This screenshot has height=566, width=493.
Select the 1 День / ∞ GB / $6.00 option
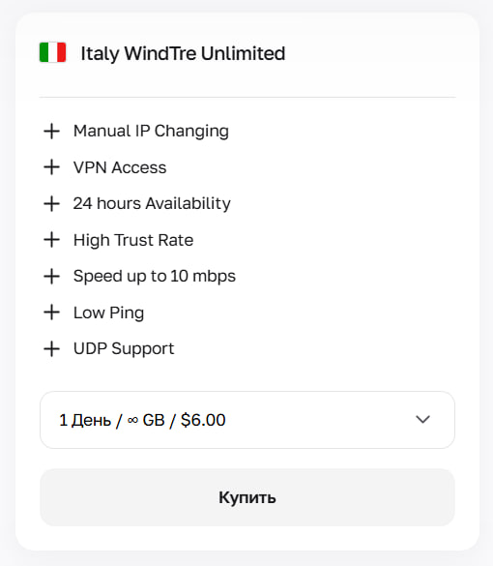click(x=142, y=420)
